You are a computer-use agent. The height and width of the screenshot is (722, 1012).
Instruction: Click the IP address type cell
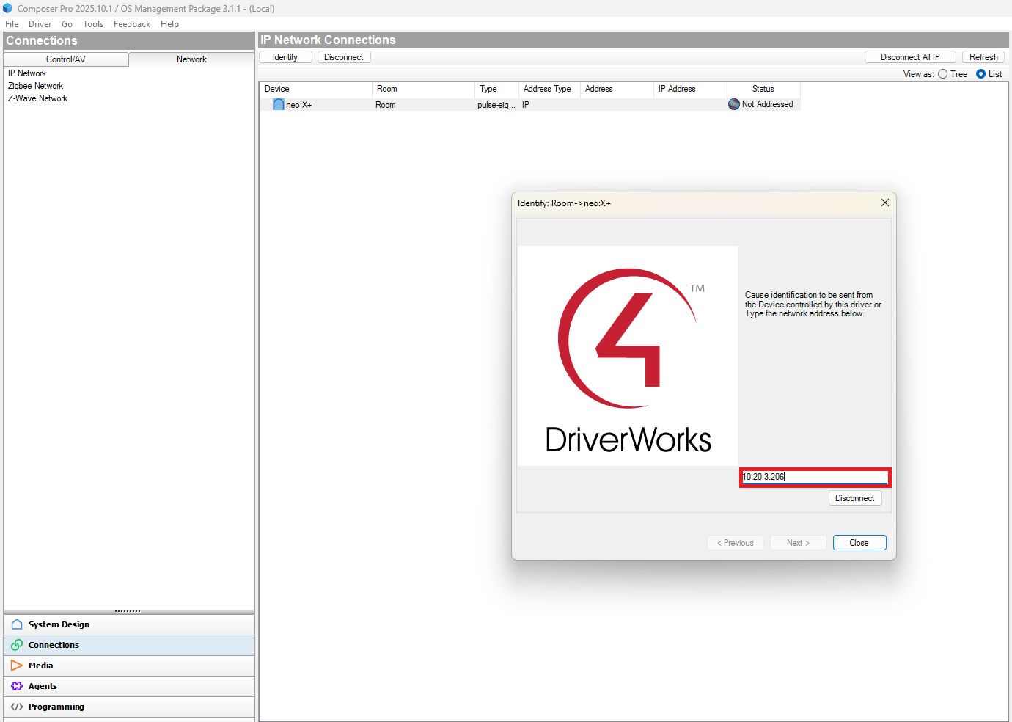[526, 105]
